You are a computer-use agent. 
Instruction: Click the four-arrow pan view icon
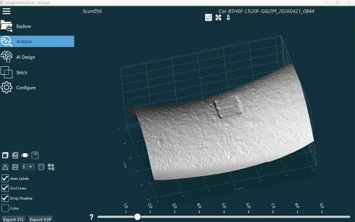[218, 17]
